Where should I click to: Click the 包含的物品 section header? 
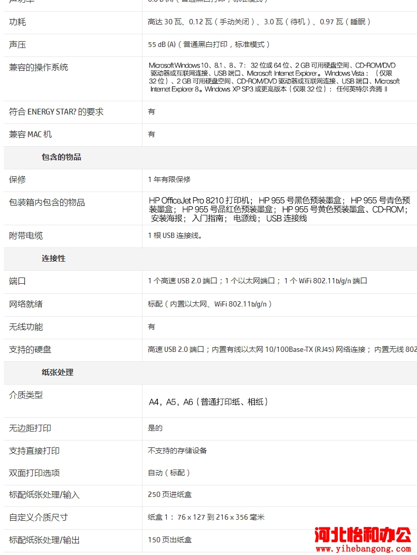point(61,157)
